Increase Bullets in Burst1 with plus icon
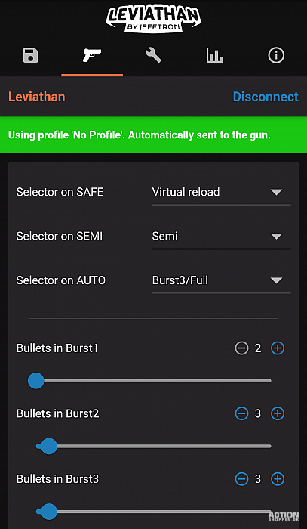The image size is (307, 529). pos(278,348)
